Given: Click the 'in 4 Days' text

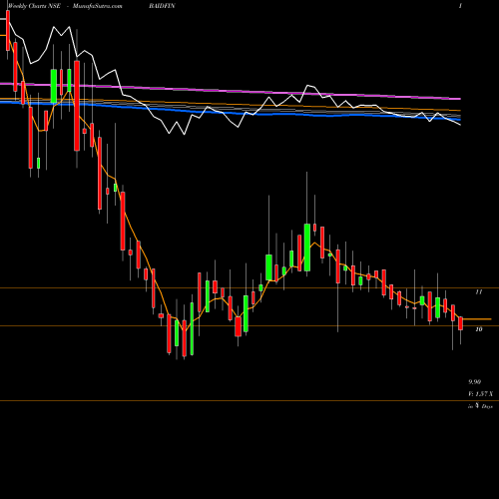Looking at the screenshot, I should click(480, 406).
